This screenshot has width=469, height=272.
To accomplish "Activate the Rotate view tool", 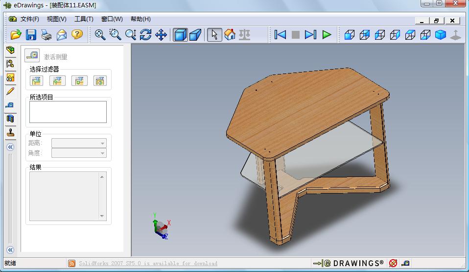I will pyautogui.click(x=146, y=35).
